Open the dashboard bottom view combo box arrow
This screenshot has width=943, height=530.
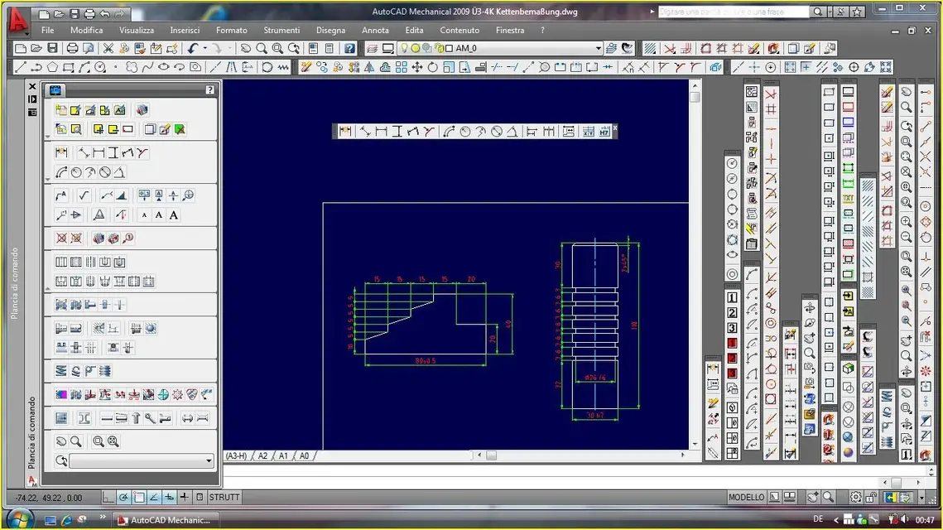(x=209, y=460)
